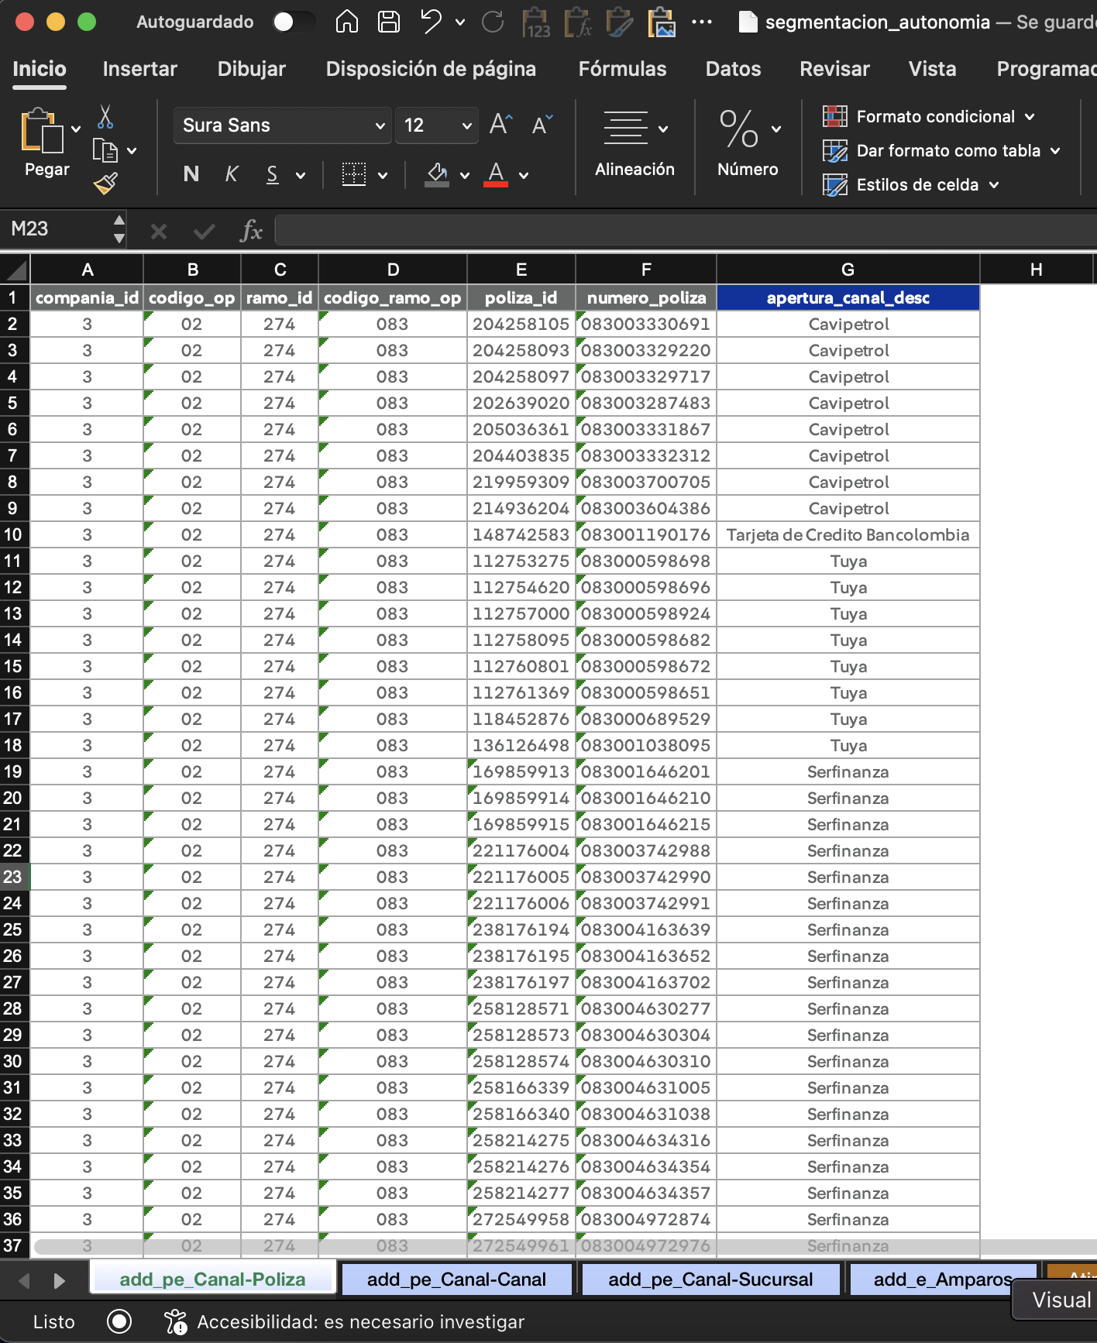Click the Cut scissors icon
The image size is (1097, 1343).
(105, 117)
